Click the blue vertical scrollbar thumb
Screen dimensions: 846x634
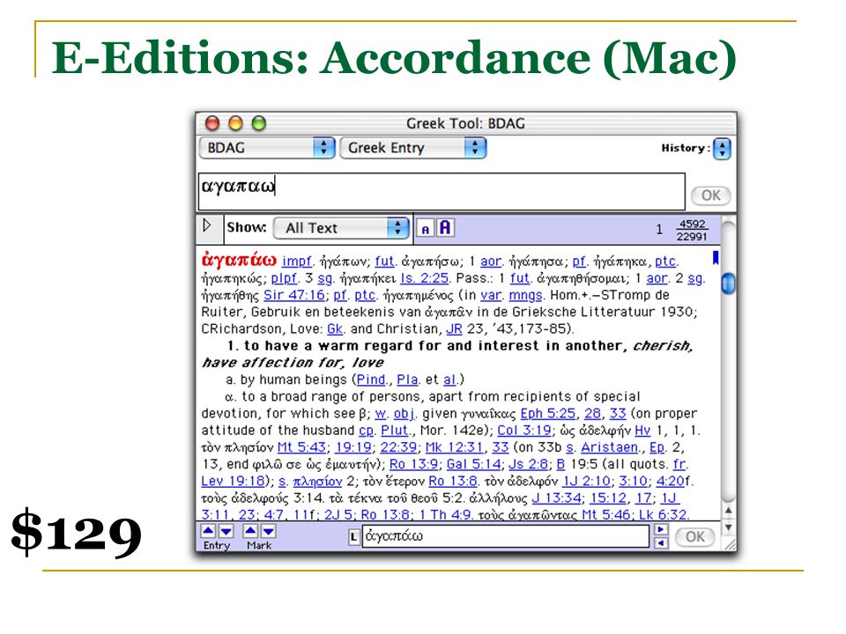[728, 284]
